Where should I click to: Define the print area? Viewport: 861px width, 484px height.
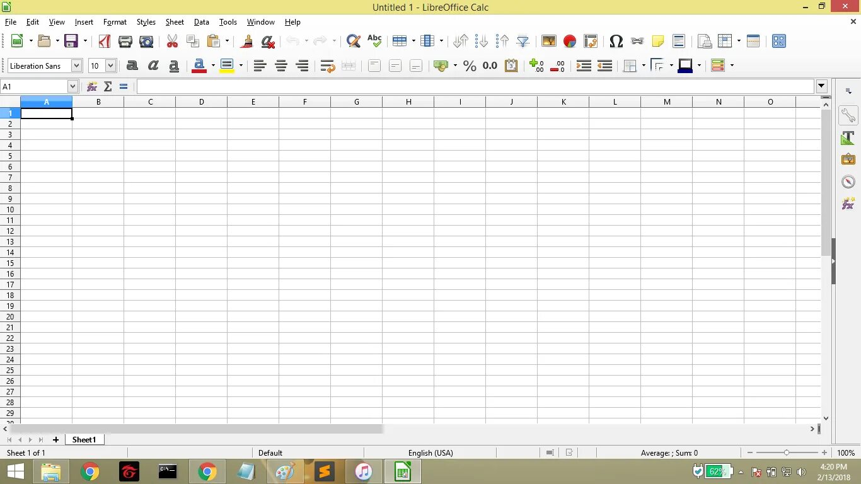tap(705, 41)
